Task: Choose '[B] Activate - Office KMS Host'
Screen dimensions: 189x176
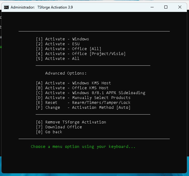Action: click(72, 88)
